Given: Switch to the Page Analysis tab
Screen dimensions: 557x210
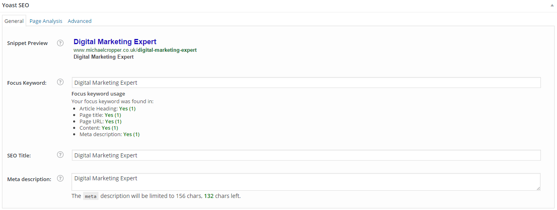Looking at the screenshot, I should point(46,21).
